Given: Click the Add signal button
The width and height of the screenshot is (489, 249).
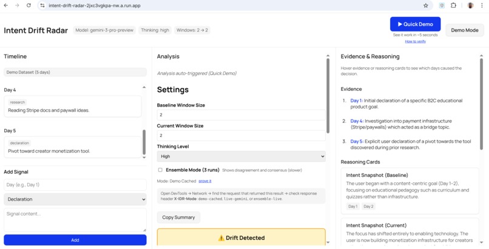Looking at the screenshot, I should [75, 240].
